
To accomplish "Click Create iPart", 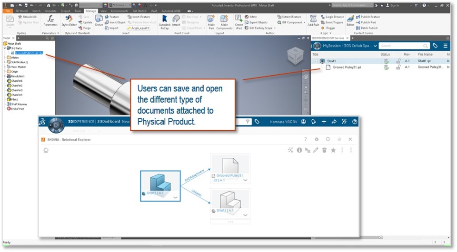I will 238,22.
